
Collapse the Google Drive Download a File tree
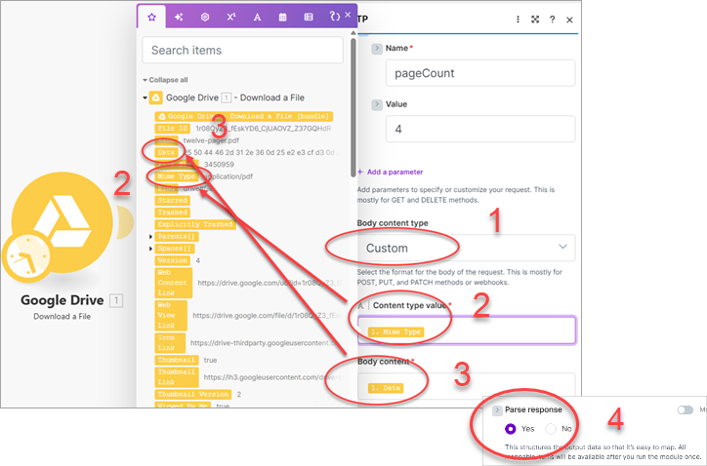tap(145, 97)
